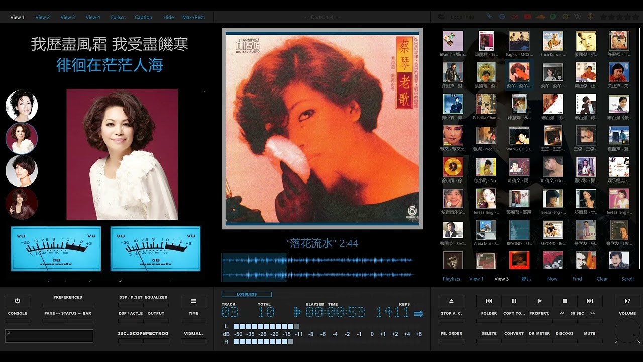643x362 pixels.
Task: Click Hide in the top bar
Action: point(169,17)
